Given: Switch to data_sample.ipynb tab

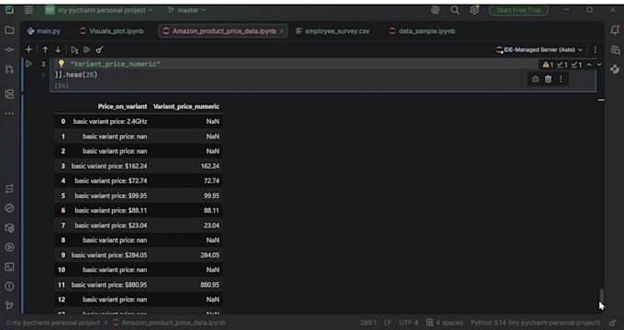Looking at the screenshot, I should click(x=422, y=31).
